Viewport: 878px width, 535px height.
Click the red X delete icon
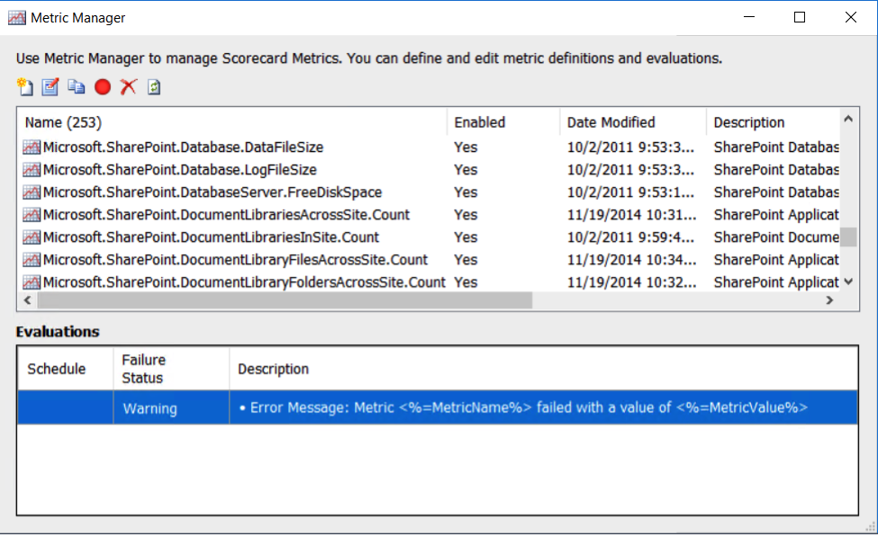click(128, 86)
